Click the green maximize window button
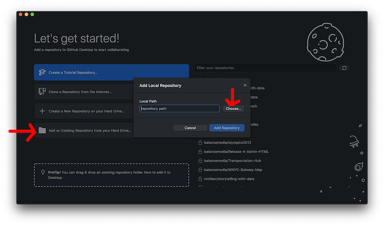Viewport: 384px width, 226px height. [32, 14]
